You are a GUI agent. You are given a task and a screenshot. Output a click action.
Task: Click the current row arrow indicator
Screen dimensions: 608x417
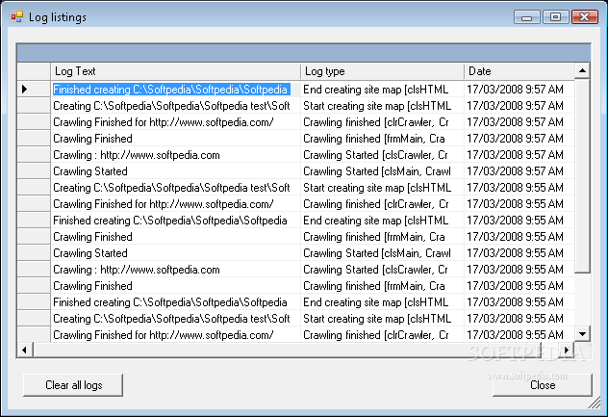pyautogui.click(x=24, y=89)
